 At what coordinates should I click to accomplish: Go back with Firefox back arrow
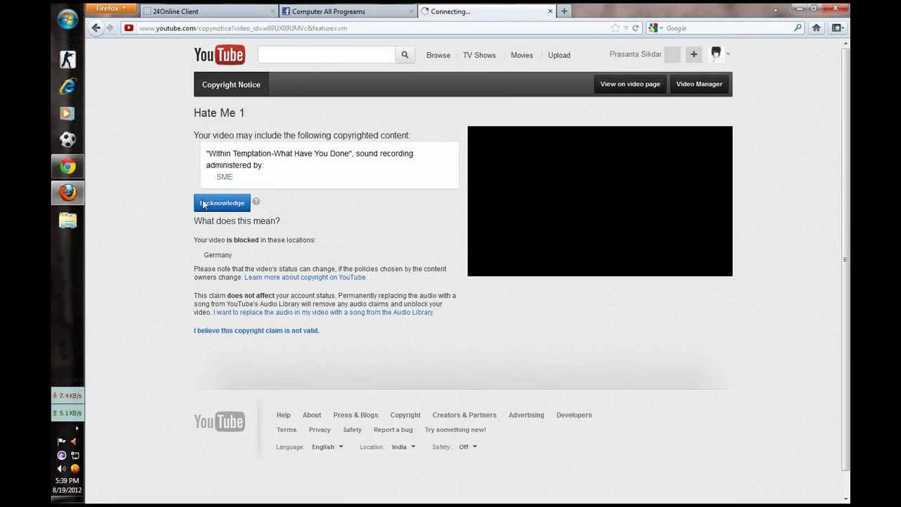[x=96, y=28]
